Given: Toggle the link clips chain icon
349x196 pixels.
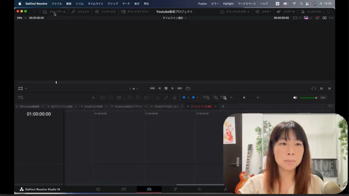Looking at the screenshot, I should pyautogui.click(x=166, y=98).
